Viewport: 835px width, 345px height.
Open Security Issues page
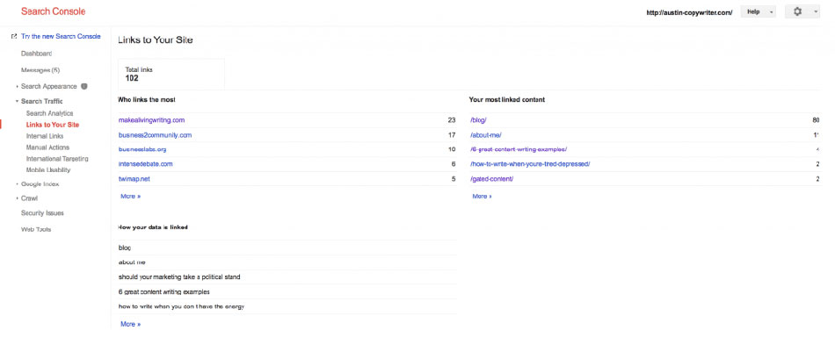pyautogui.click(x=42, y=213)
